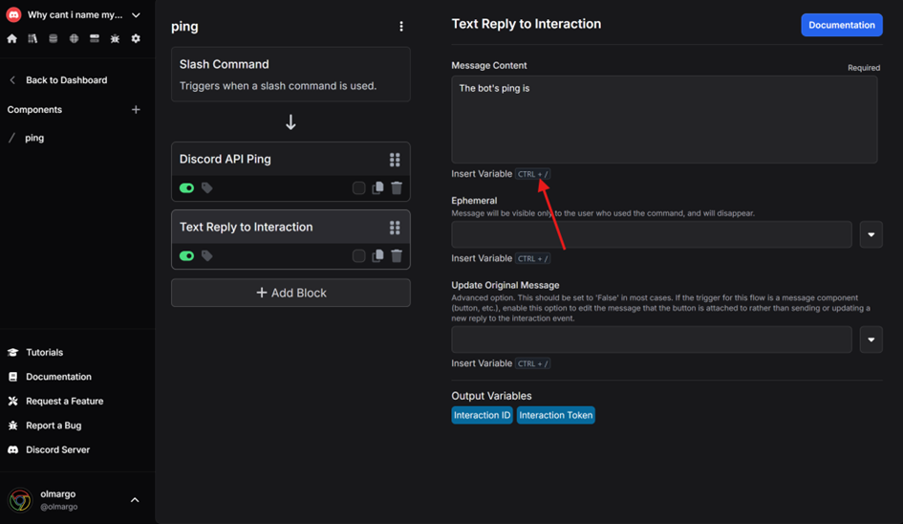Delete the Discord API Ping block
The width and height of the screenshot is (903, 524).
tap(397, 188)
